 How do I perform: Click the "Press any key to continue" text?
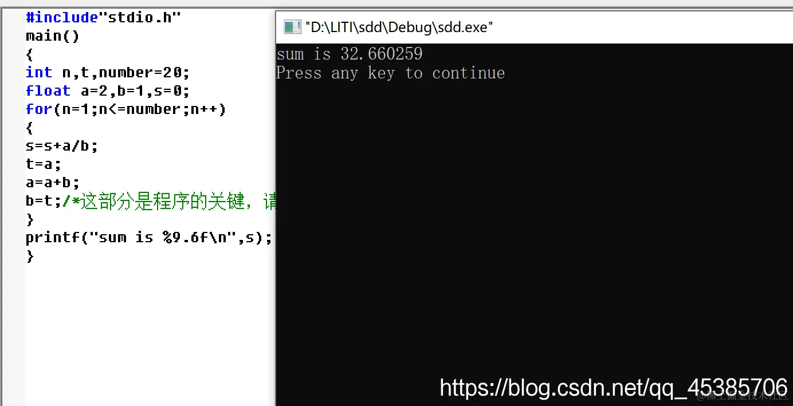391,73
